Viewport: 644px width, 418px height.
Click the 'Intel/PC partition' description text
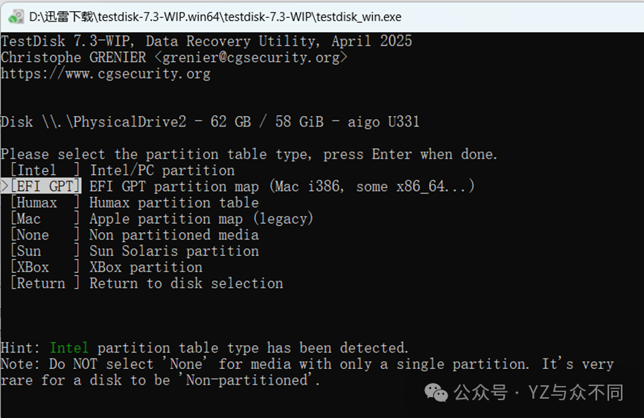162,170
